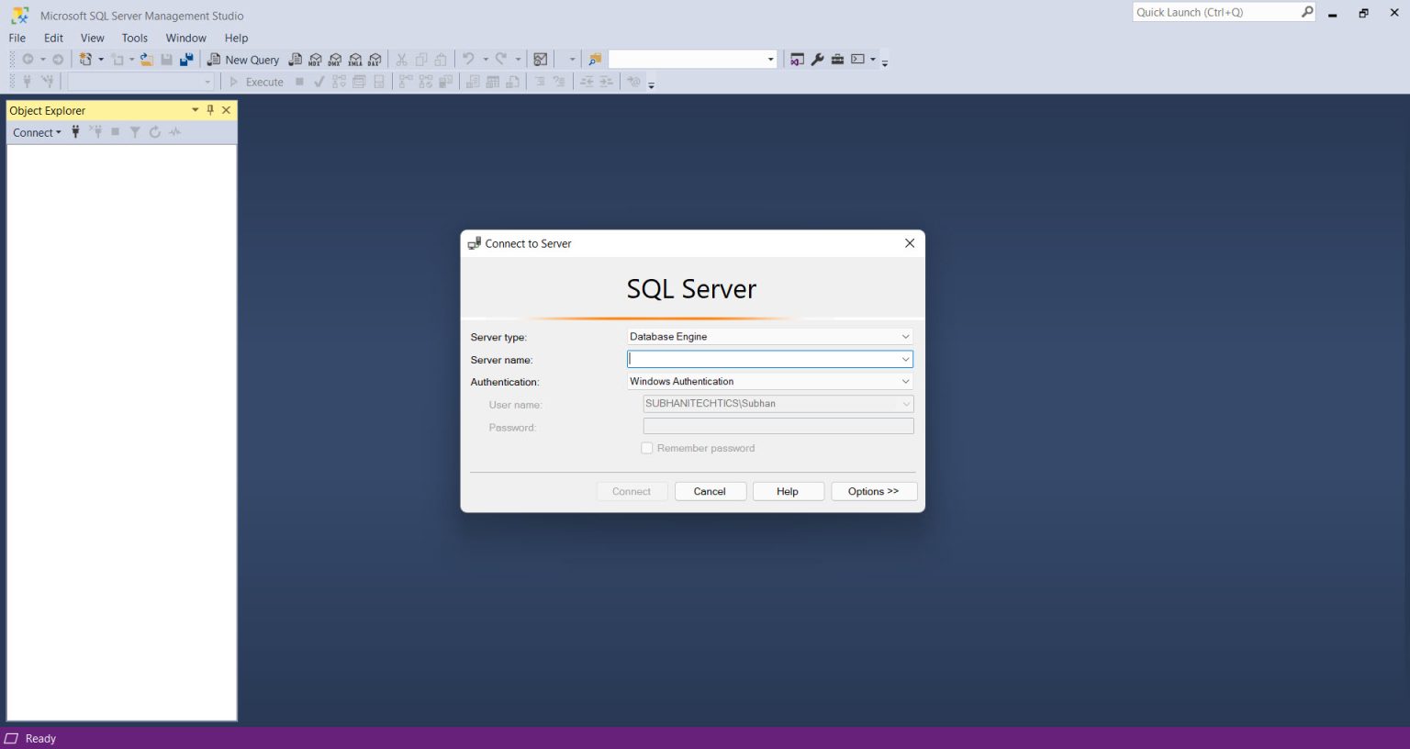The image size is (1410, 749).
Task: Check the Remember password checkbox
Action: click(647, 448)
